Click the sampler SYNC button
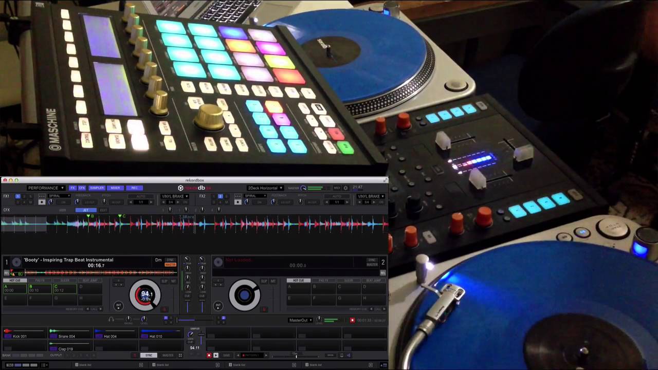This screenshot has height=370, width=658. [149, 356]
